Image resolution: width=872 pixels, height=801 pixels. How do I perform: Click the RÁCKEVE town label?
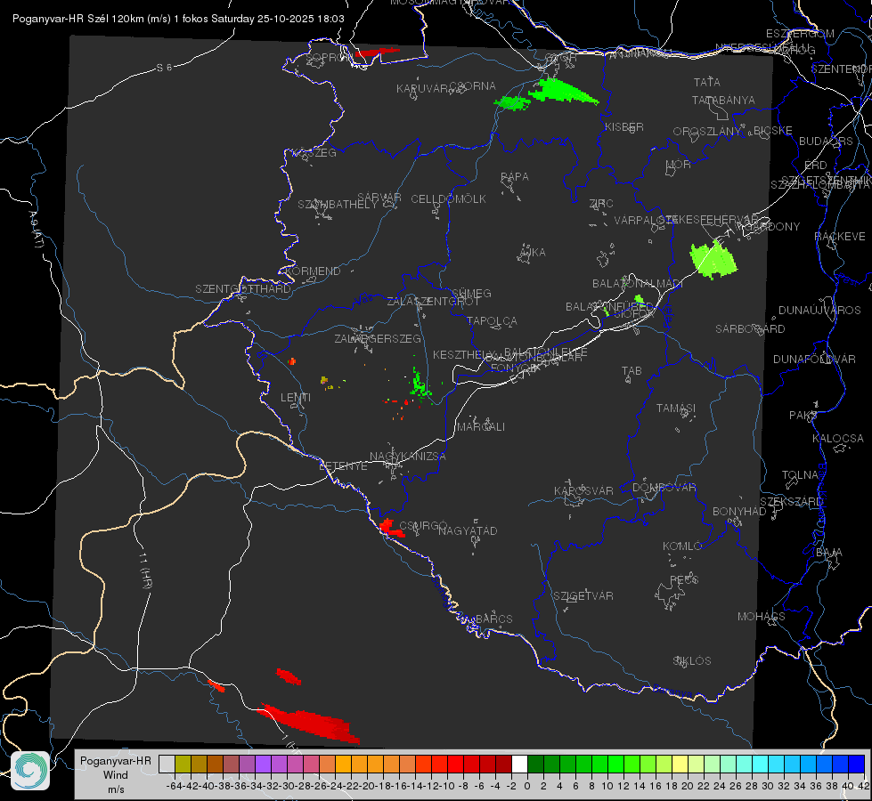tap(840, 236)
